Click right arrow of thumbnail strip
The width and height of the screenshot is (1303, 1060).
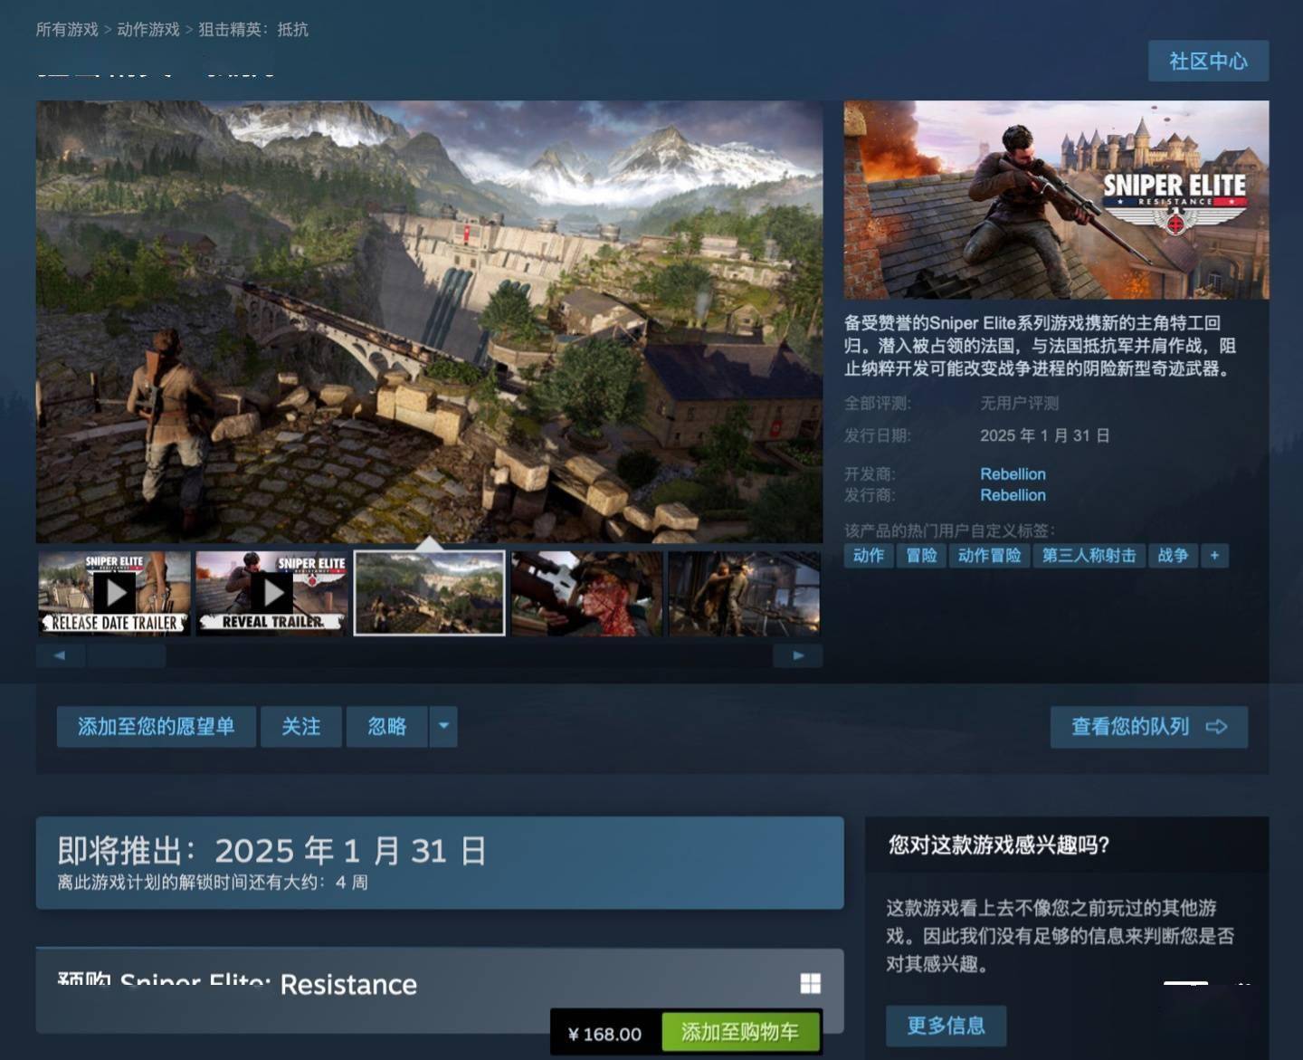pyautogui.click(x=798, y=655)
